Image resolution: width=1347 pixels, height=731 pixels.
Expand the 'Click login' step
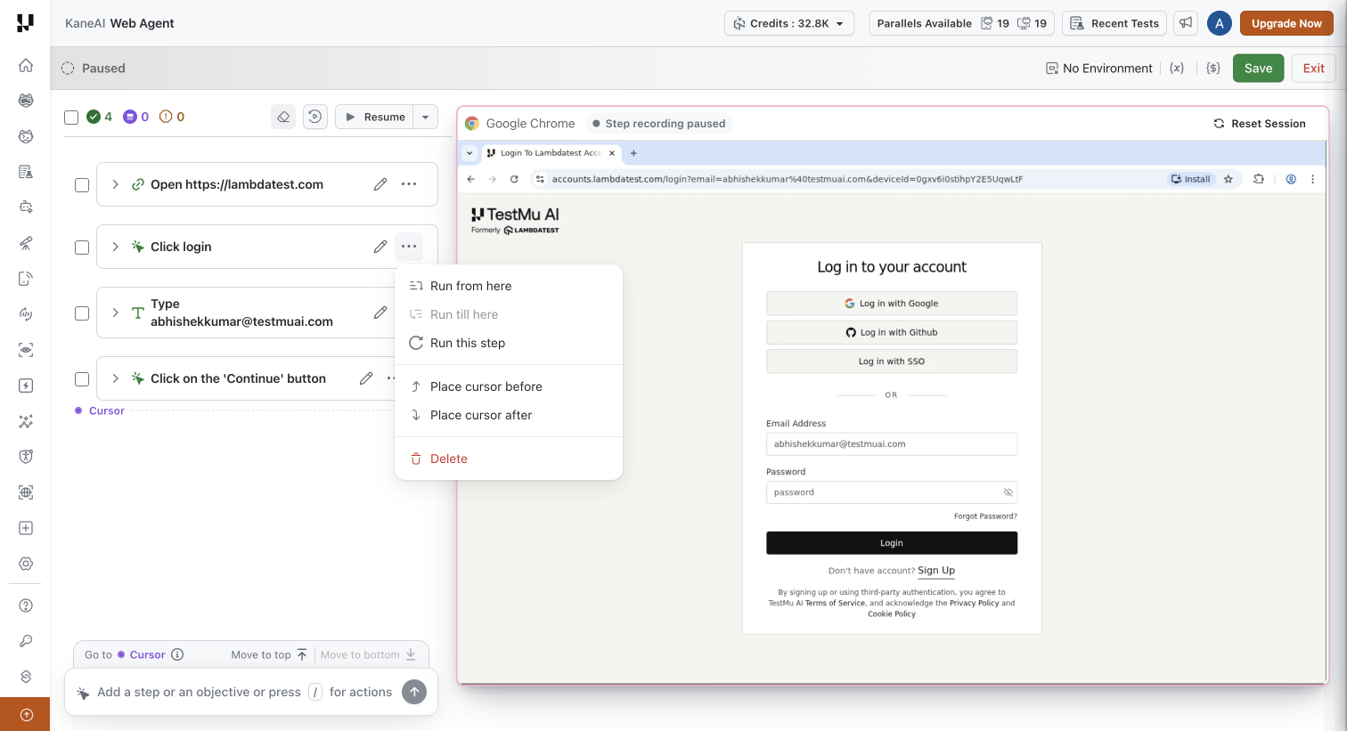click(x=115, y=247)
